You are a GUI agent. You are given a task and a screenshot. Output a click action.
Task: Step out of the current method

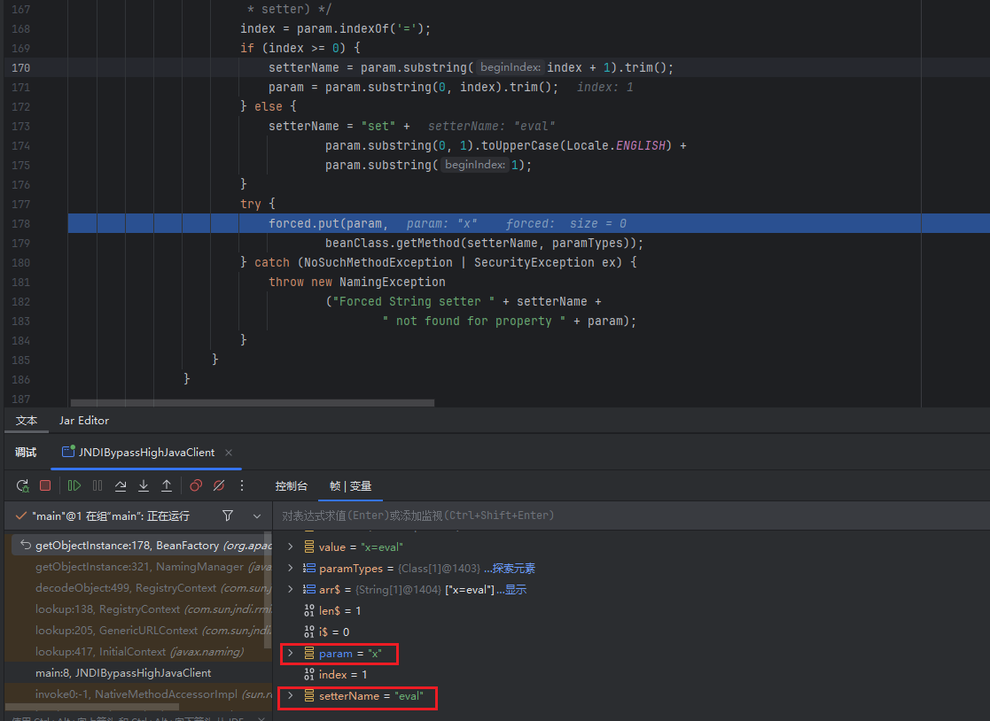tap(167, 485)
